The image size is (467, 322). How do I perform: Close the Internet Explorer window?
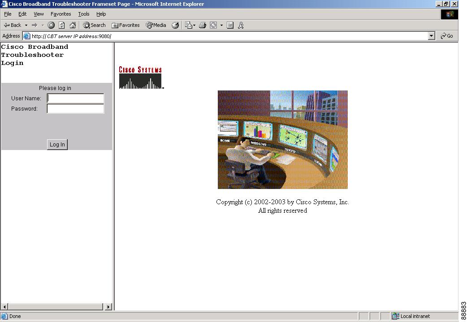pyautogui.click(x=454, y=4)
